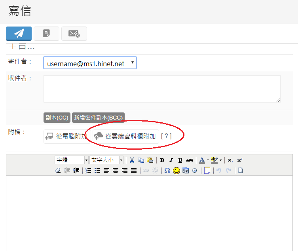Justify text fully
The width and height of the screenshot is (298, 251).
(134, 170)
